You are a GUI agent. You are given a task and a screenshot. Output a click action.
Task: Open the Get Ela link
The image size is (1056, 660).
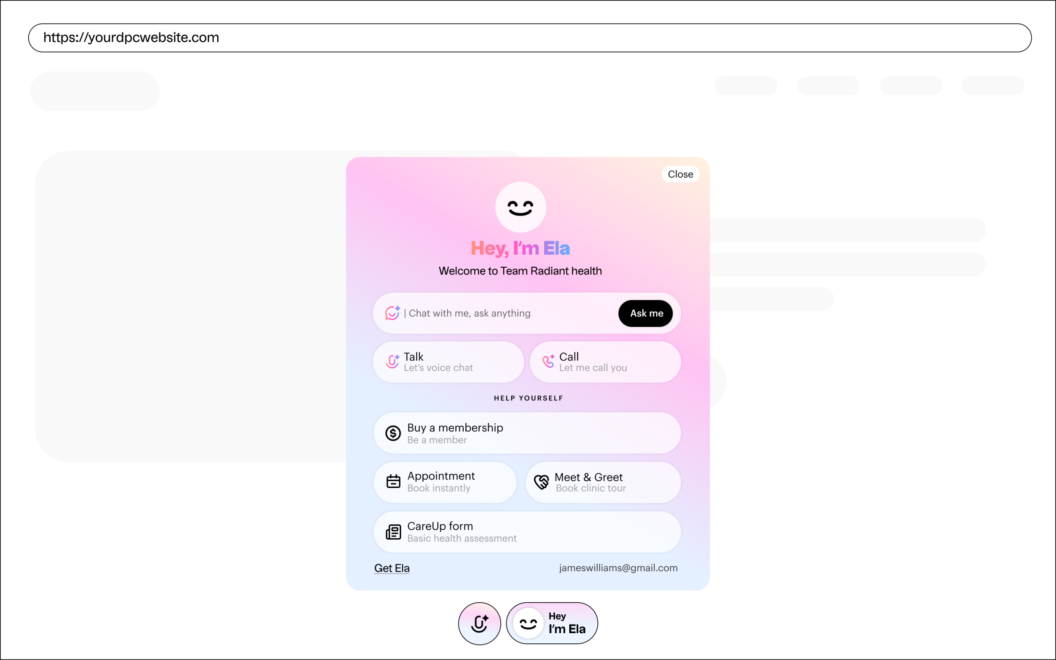392,568
